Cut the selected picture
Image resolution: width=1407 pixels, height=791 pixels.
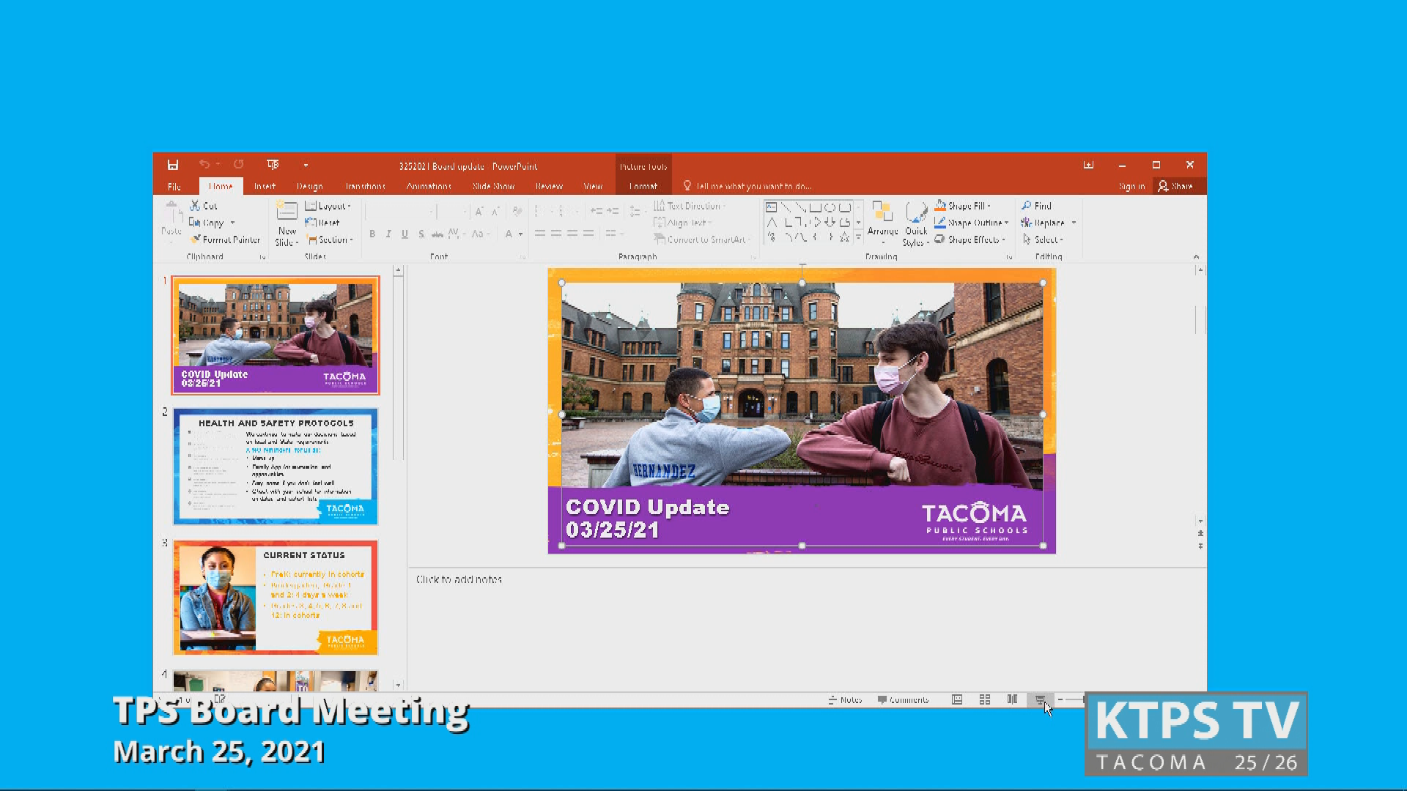point(204,206)
